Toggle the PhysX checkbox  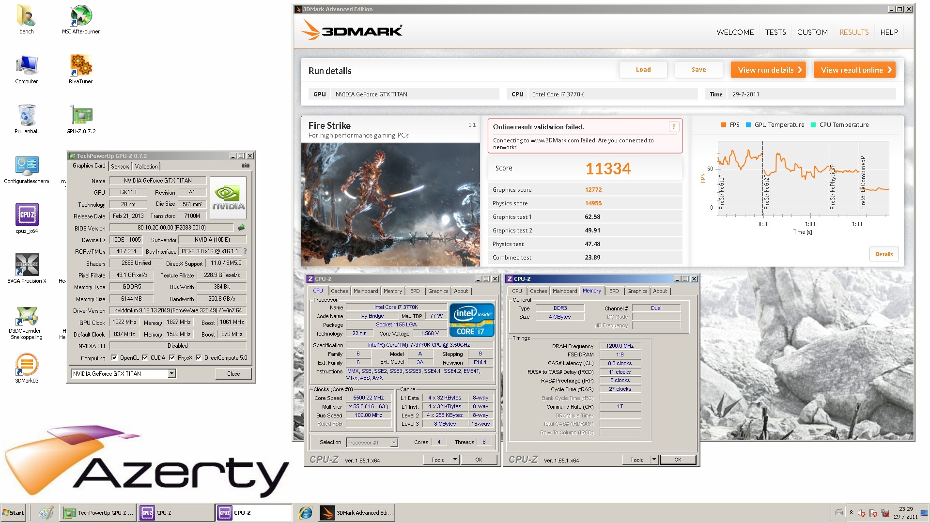(x=172, y=358)
